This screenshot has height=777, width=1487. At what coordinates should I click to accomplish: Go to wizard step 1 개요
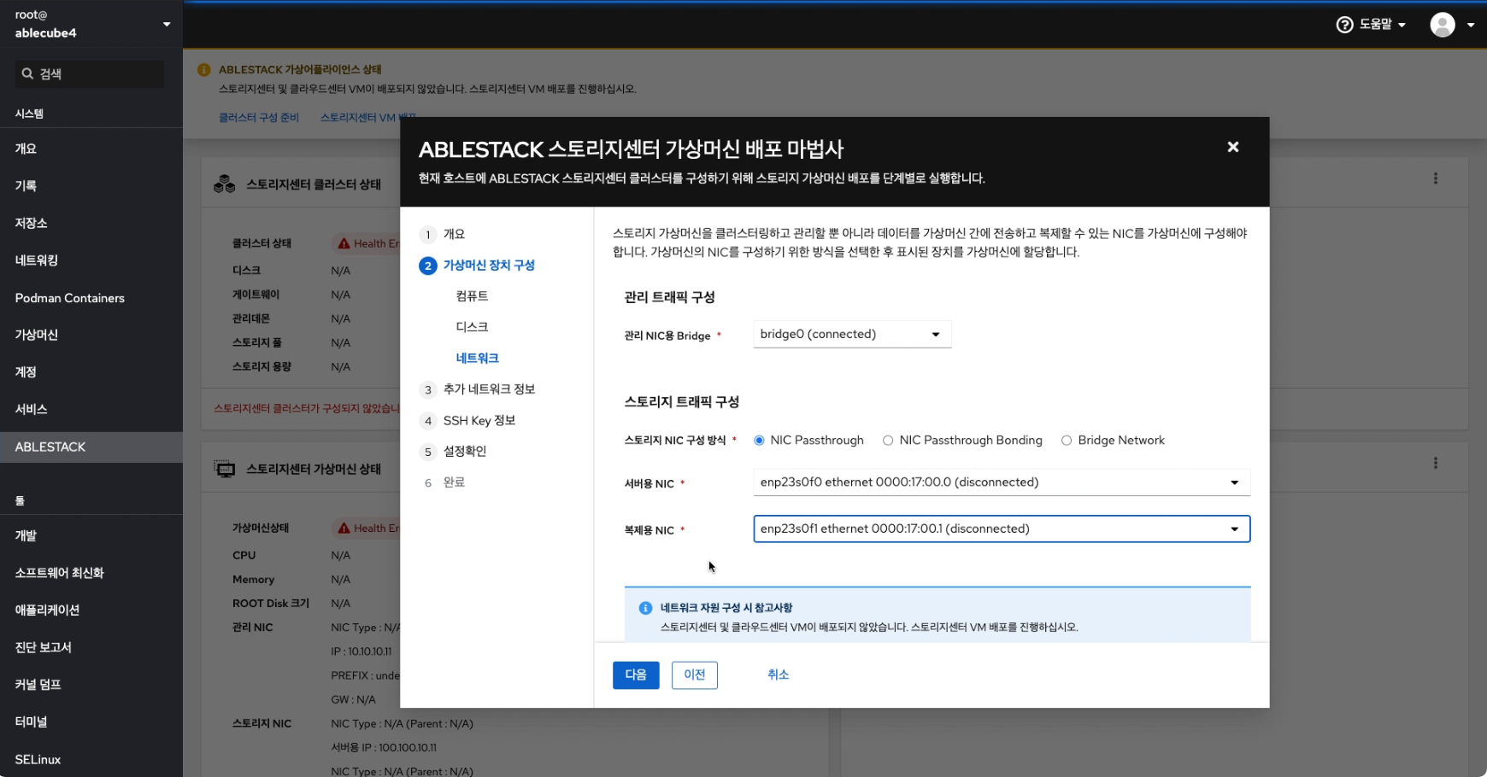(443, 234)
